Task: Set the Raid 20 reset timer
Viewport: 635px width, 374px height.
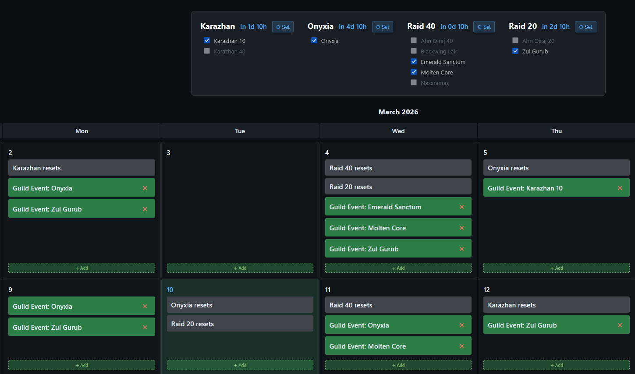Action: tap(585, 27)
